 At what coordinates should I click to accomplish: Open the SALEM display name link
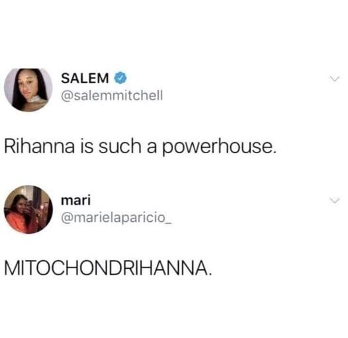(85, 78)
